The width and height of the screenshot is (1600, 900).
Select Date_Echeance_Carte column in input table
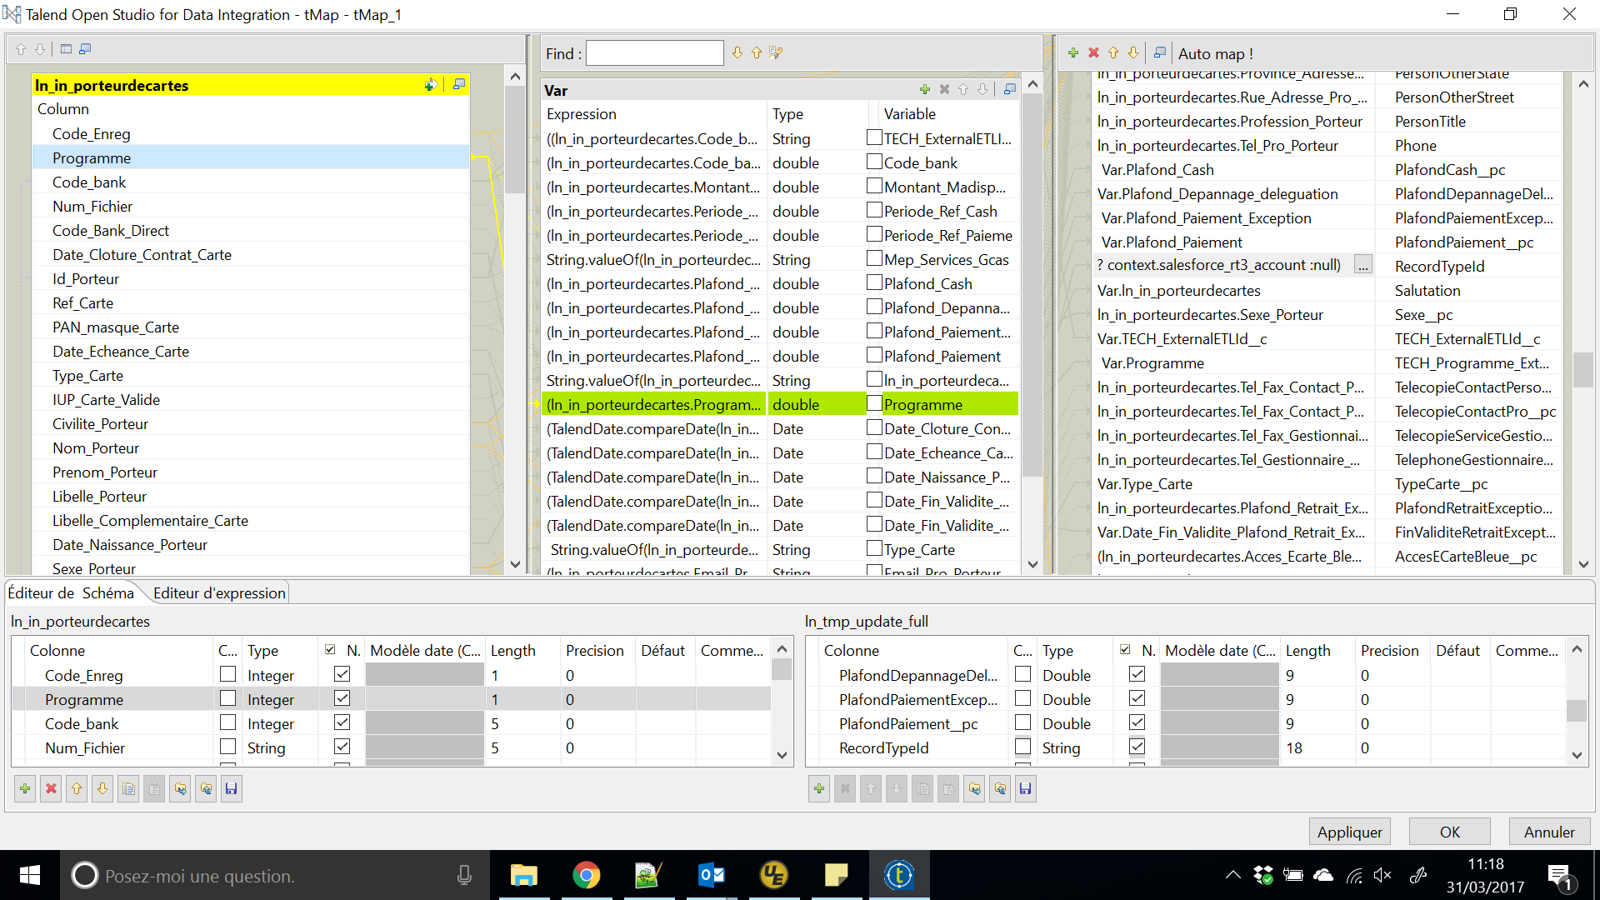click(251, 351)
